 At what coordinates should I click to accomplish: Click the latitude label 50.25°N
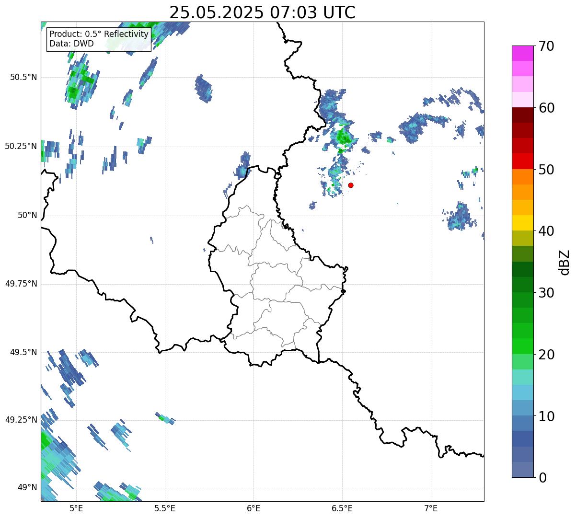pyautogui.click(x=21, y=146)
